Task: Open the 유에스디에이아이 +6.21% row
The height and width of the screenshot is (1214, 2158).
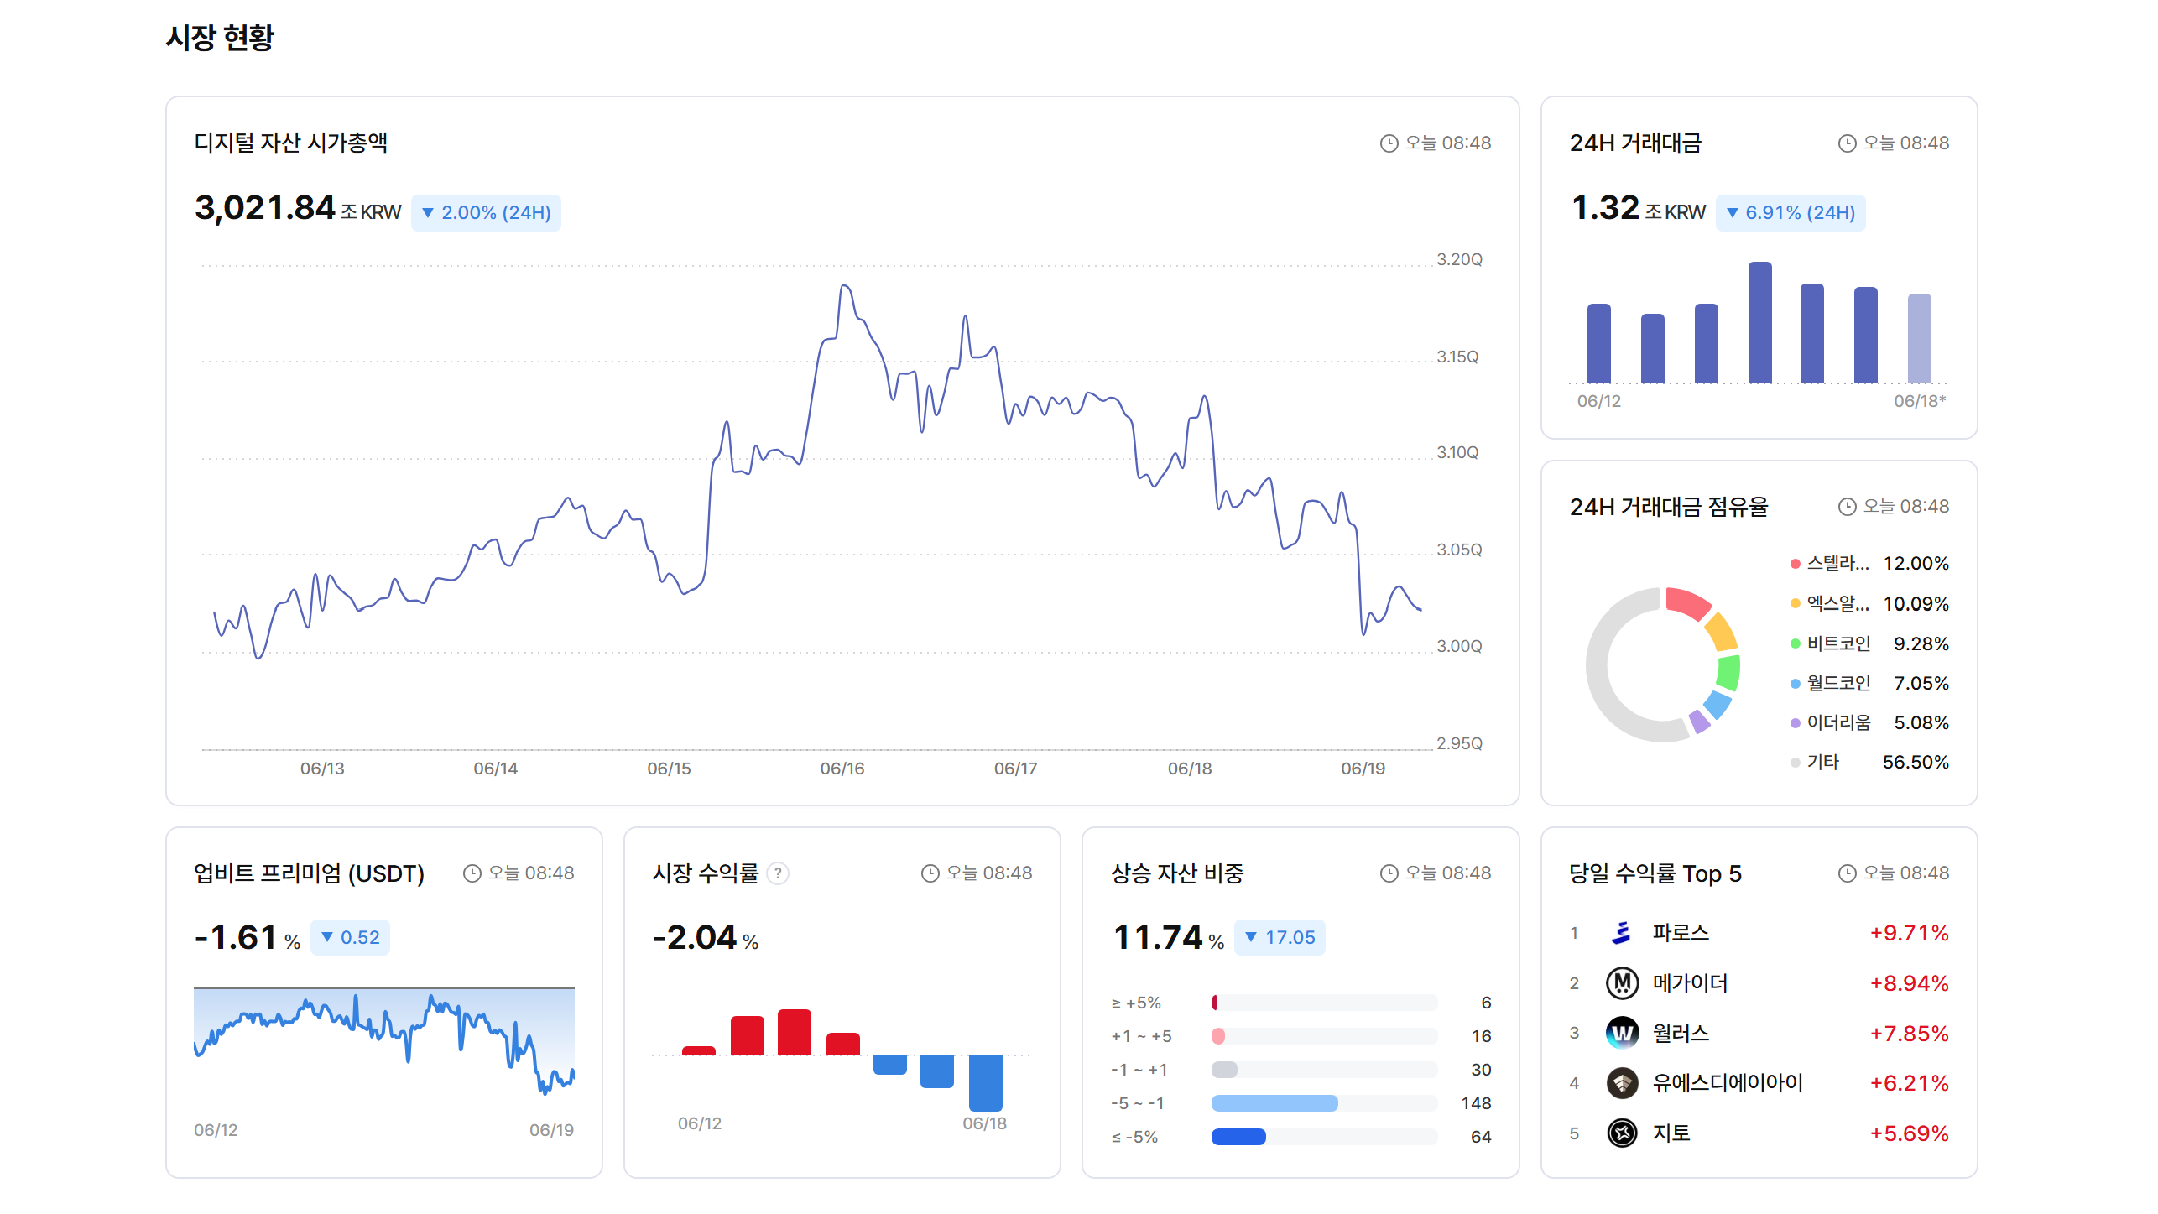Action: (1759, 1083)
